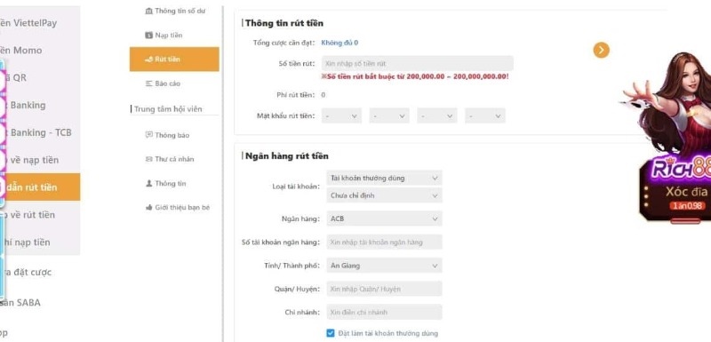The image size is (711, 342).
Task: Select the highlighted Rút tiền menu item
Action: point(174,60)
